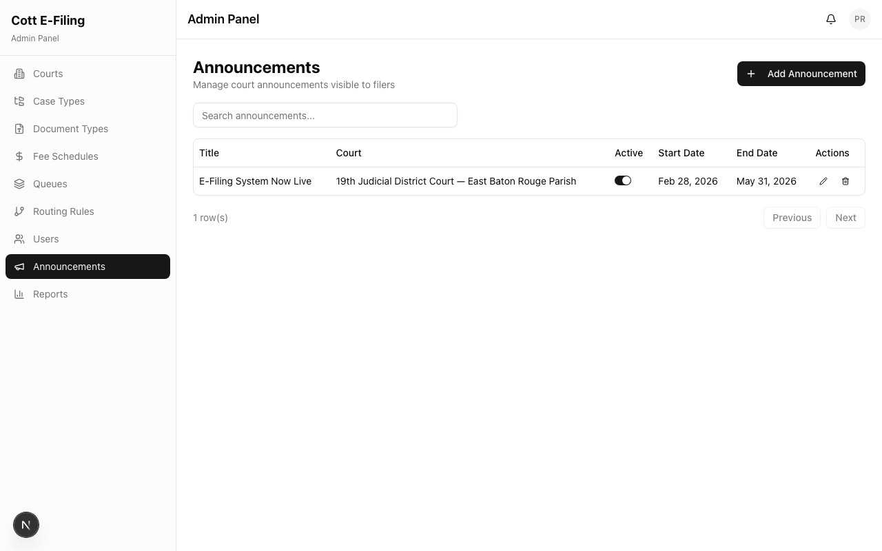Select the megaphone icon for Announcements

coord(19,267)
